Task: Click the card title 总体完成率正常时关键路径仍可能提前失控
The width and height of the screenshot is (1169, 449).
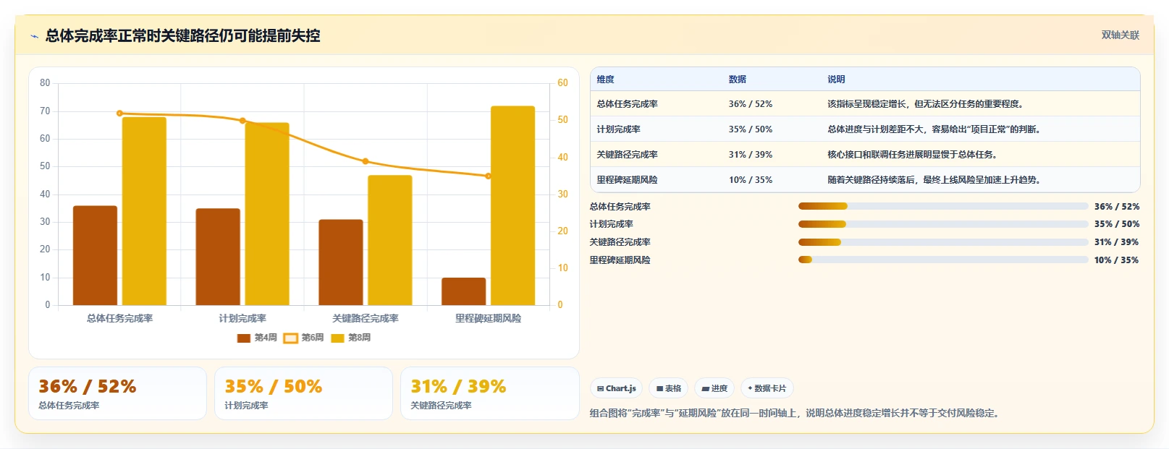Action: click(182, 36)
